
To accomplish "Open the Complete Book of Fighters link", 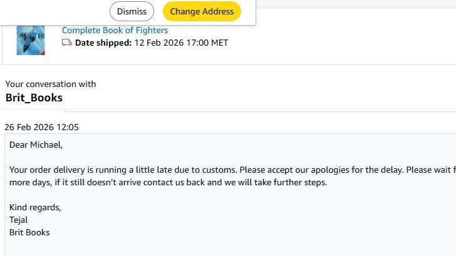I will 115,30.
